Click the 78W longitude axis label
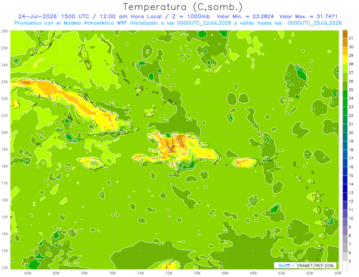Screen dimensions: 359x277 pyautogui.click(x=84, y=273)
